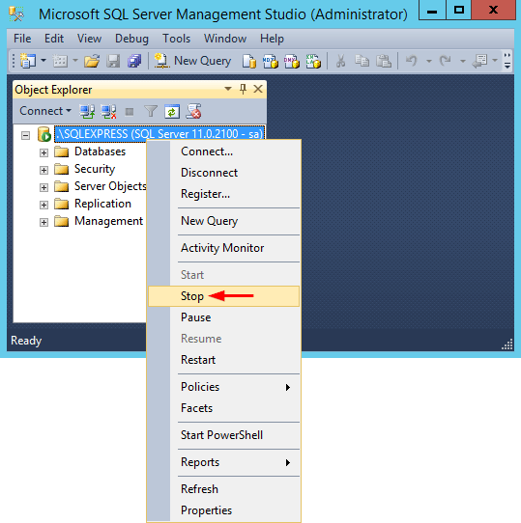Viewport: 521px width, 523px height.
Task: Expand the Server Objects folder
Action: click(x=43, y=187)
